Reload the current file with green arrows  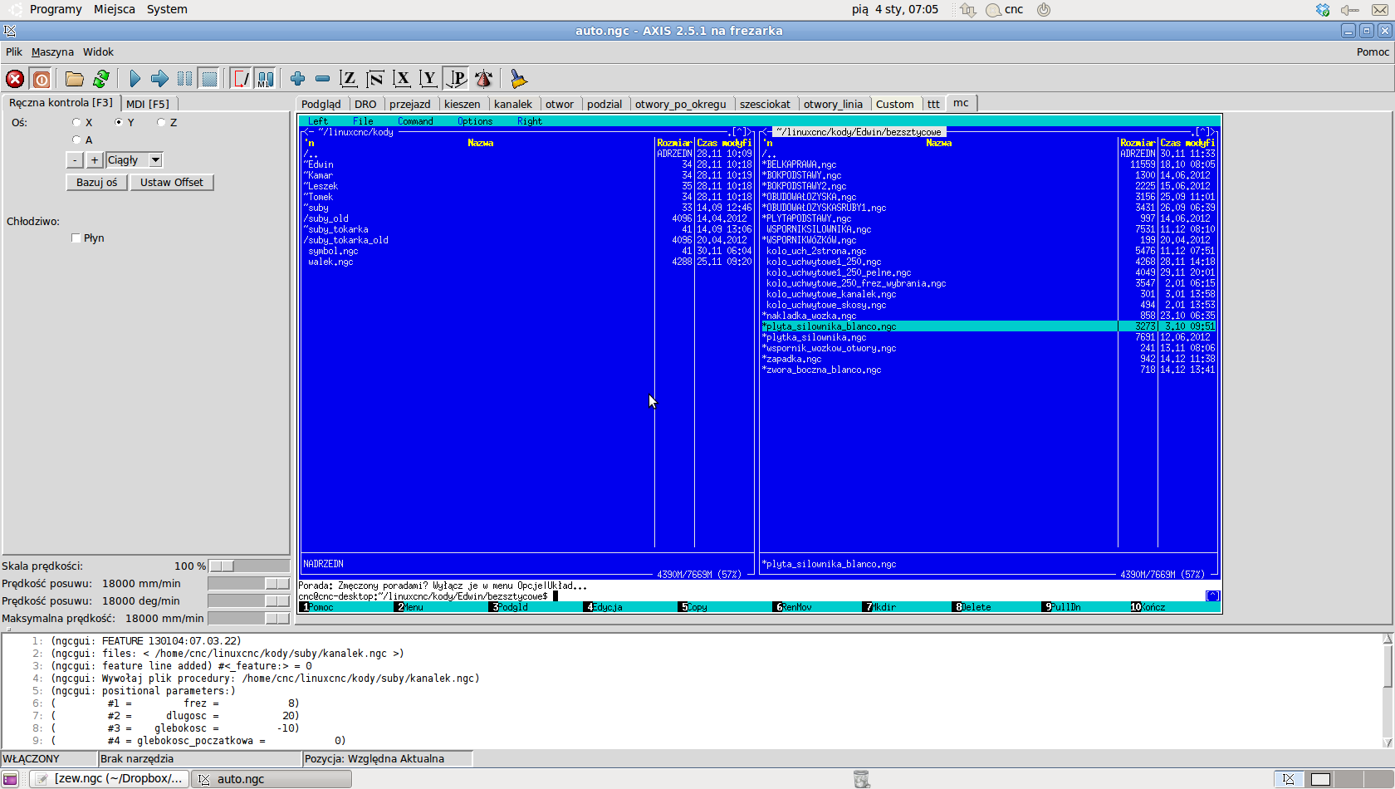(101, 79)
